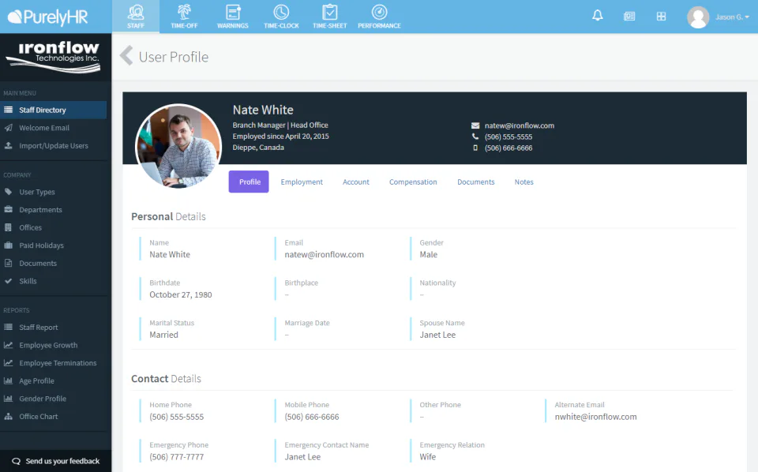
Task: Open Staff Directory in the sidebar
Action: point(53,110)
